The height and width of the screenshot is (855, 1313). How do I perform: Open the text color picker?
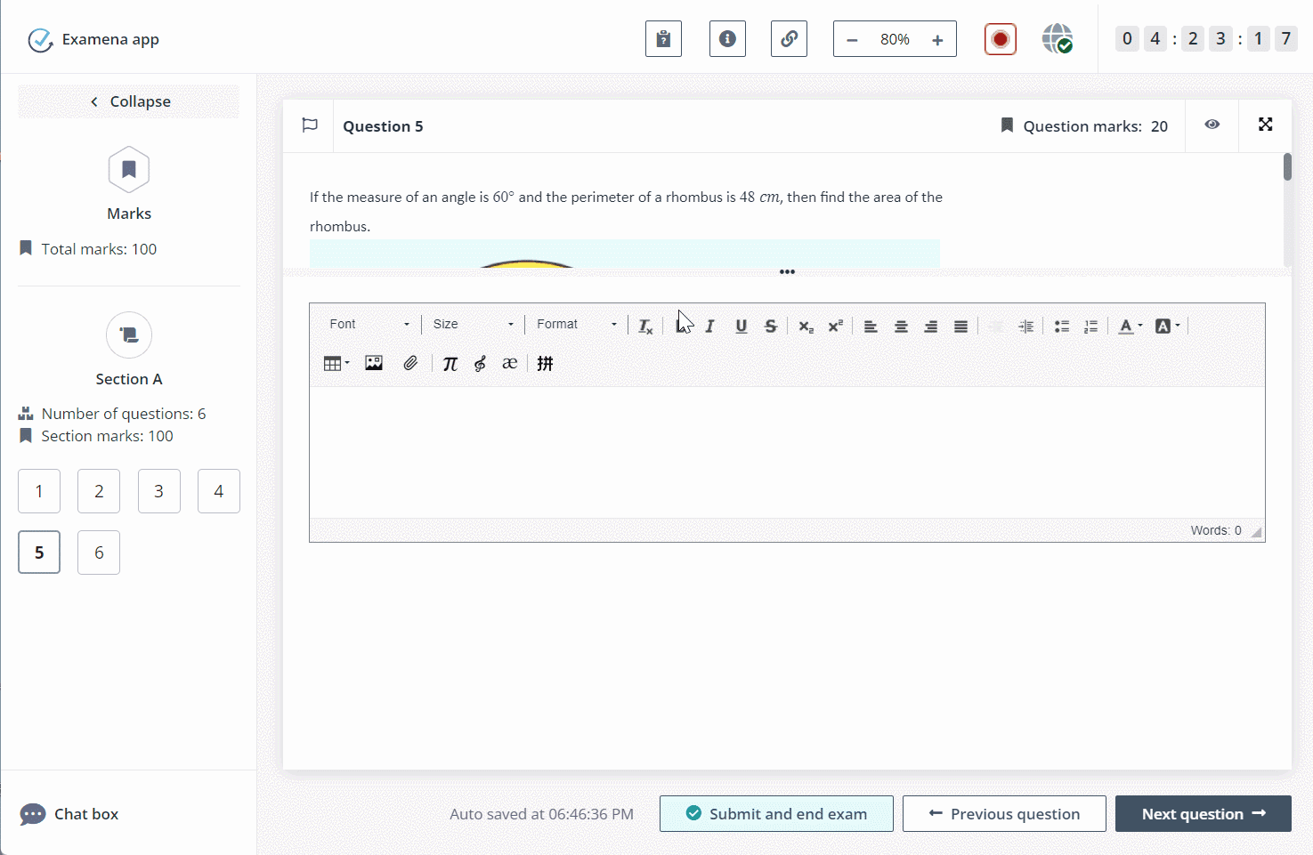1130,327
